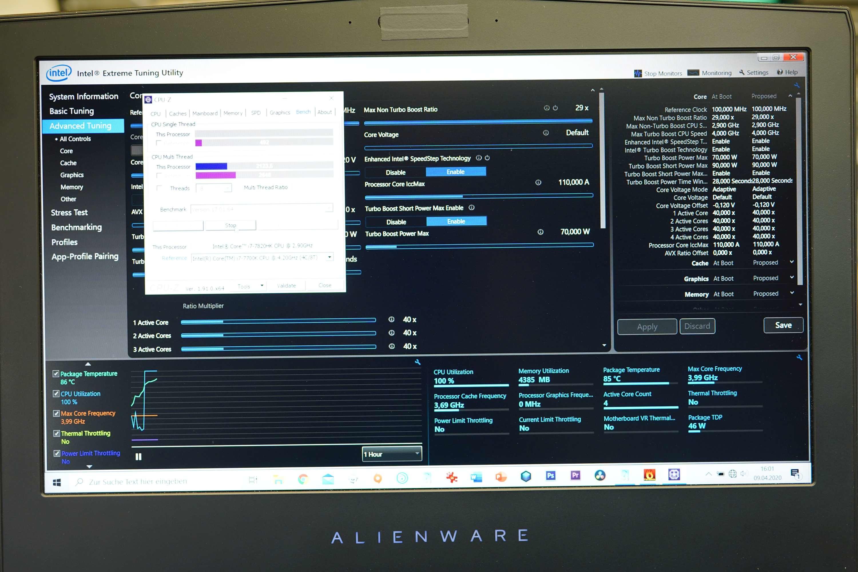Toggle Reference checkbox under CPU Single Thread
858x572 pixels.
click(159, 143)
